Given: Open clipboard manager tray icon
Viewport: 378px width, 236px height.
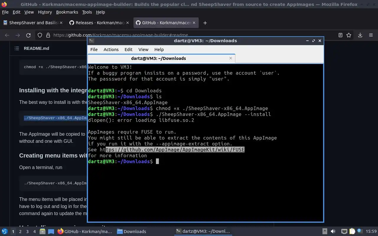Looking at the screenshot, I should (352, 232).
